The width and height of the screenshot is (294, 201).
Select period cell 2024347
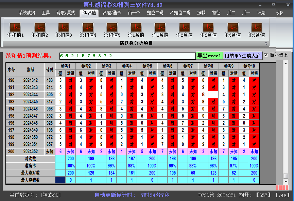[31, 116]
